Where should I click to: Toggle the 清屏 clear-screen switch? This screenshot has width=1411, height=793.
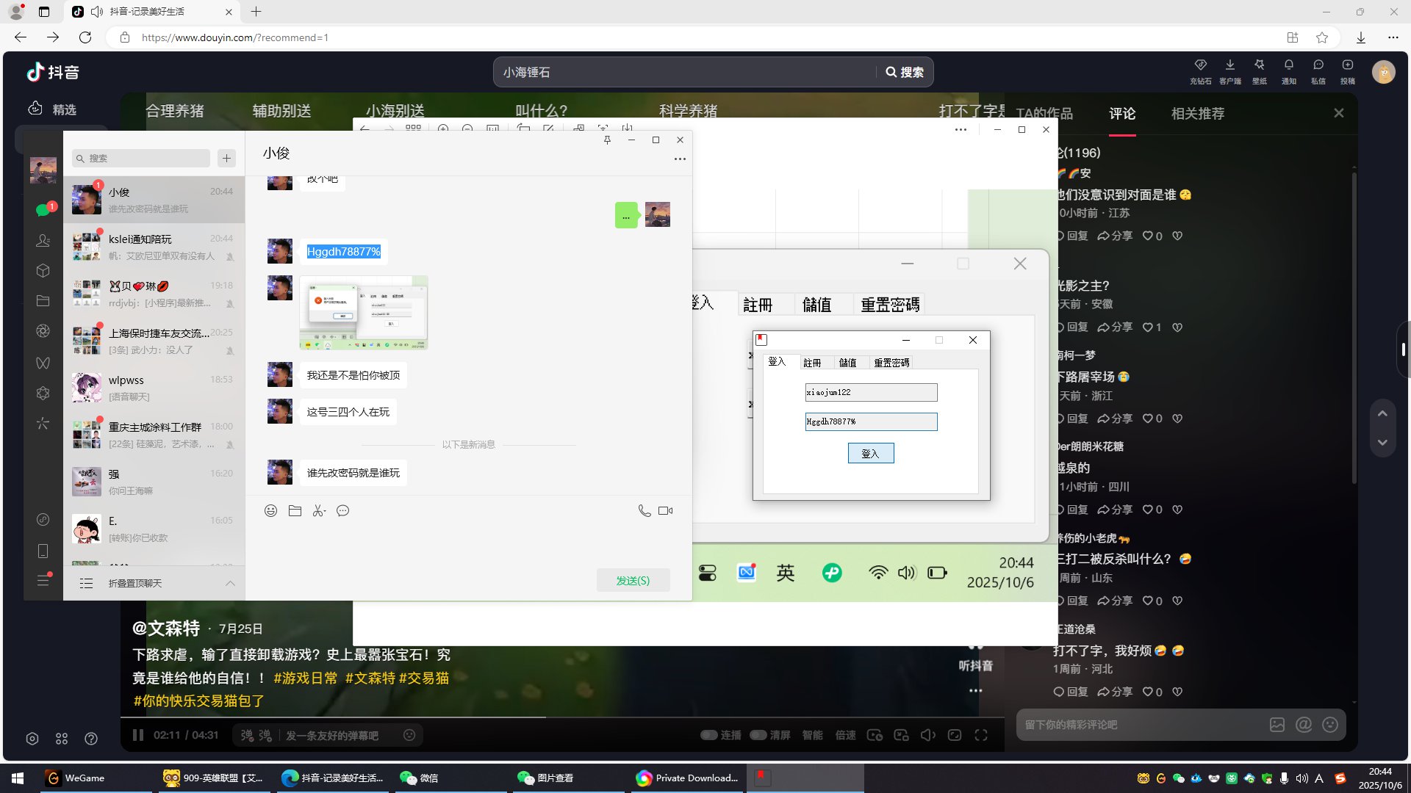pos(758,735)
